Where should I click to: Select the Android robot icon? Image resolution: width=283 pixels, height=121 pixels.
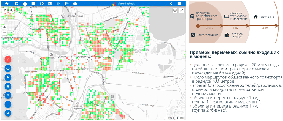point(25,3)
